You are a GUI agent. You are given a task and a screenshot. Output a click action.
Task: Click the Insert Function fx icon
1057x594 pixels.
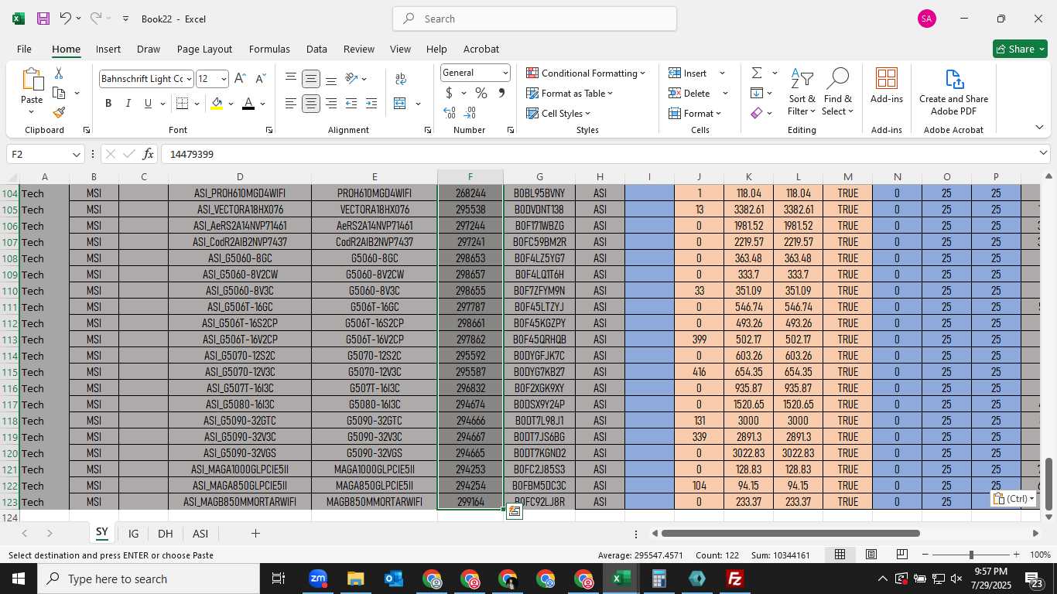click(x=149, y=154)
